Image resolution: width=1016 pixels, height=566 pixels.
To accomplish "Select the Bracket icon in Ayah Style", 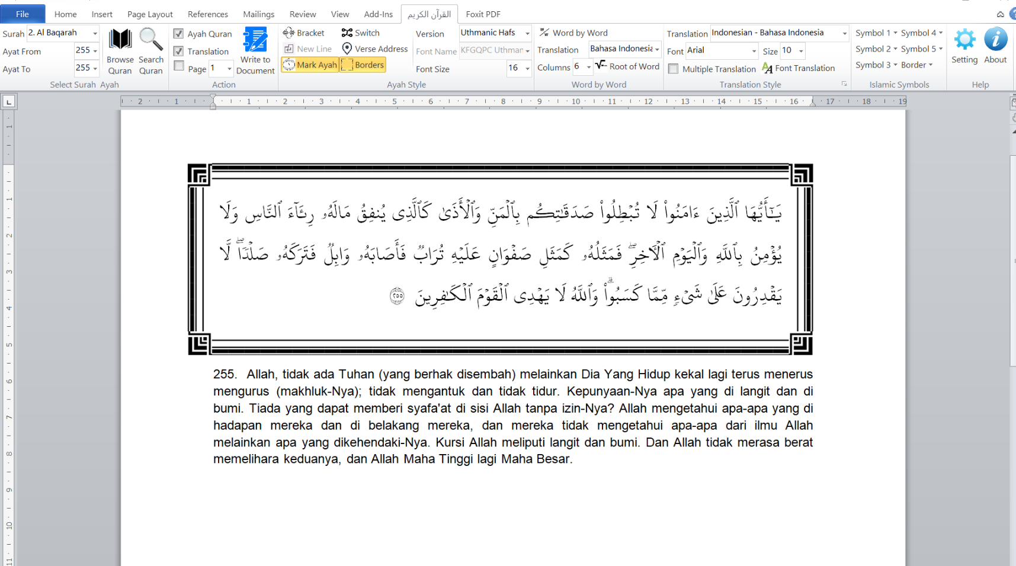I will [x=289, y=33].
